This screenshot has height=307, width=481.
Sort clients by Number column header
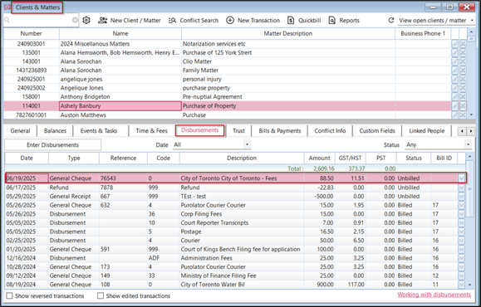coord(31,34)
